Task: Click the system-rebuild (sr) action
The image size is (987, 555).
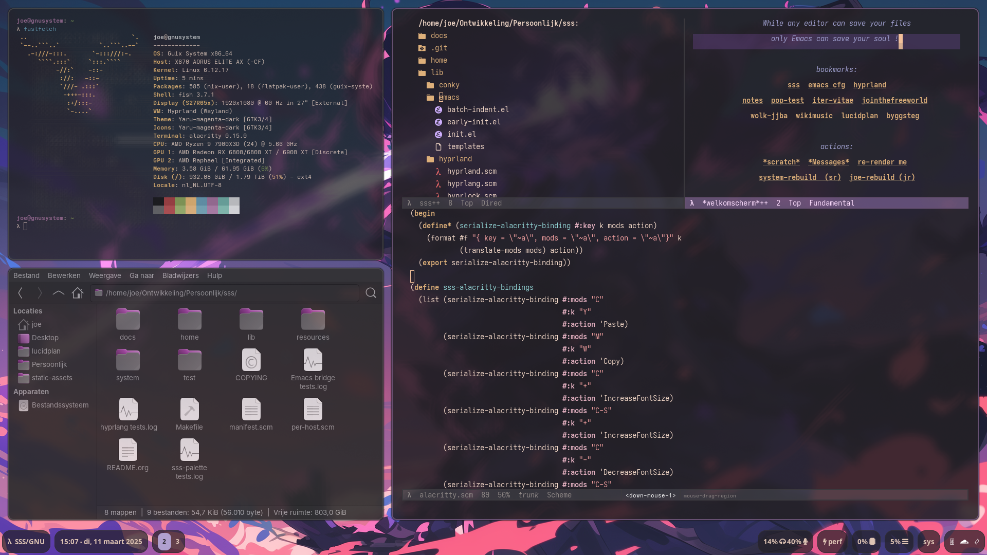Action: pos(799,177)
